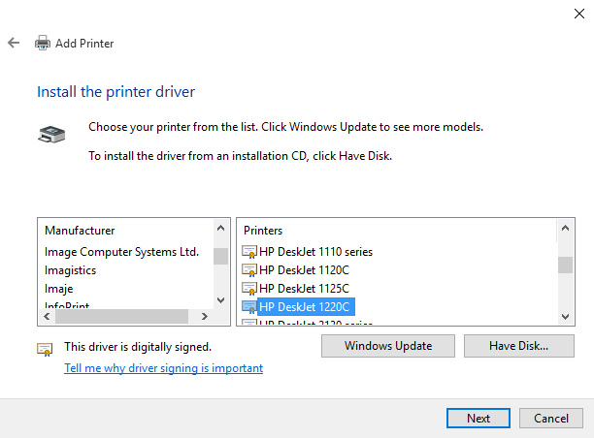Select InfoPrint in the Manufacturer list
Image resolution: width=594 pixels, height=438 pixels.
point(67,304)
